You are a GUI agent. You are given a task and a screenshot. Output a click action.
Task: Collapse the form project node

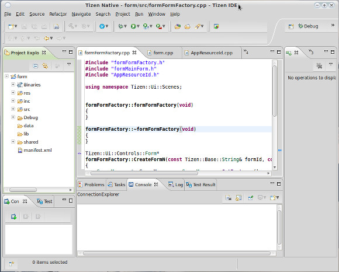pos(6,76)
